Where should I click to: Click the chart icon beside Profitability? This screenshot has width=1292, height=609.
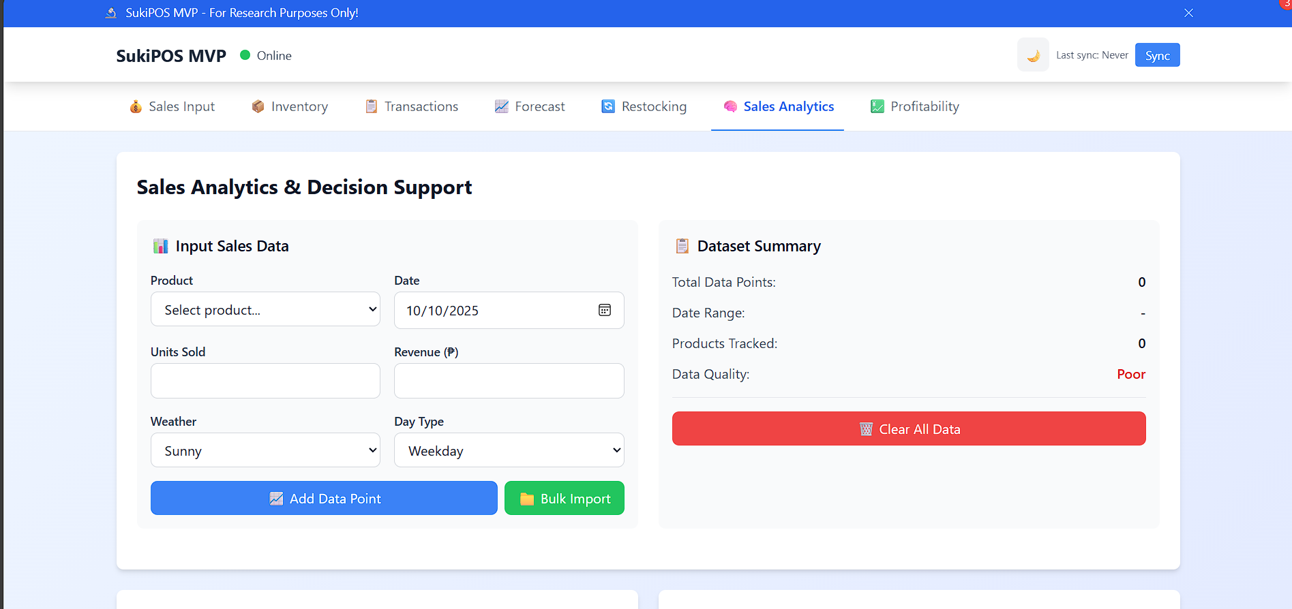pos(877,107)
